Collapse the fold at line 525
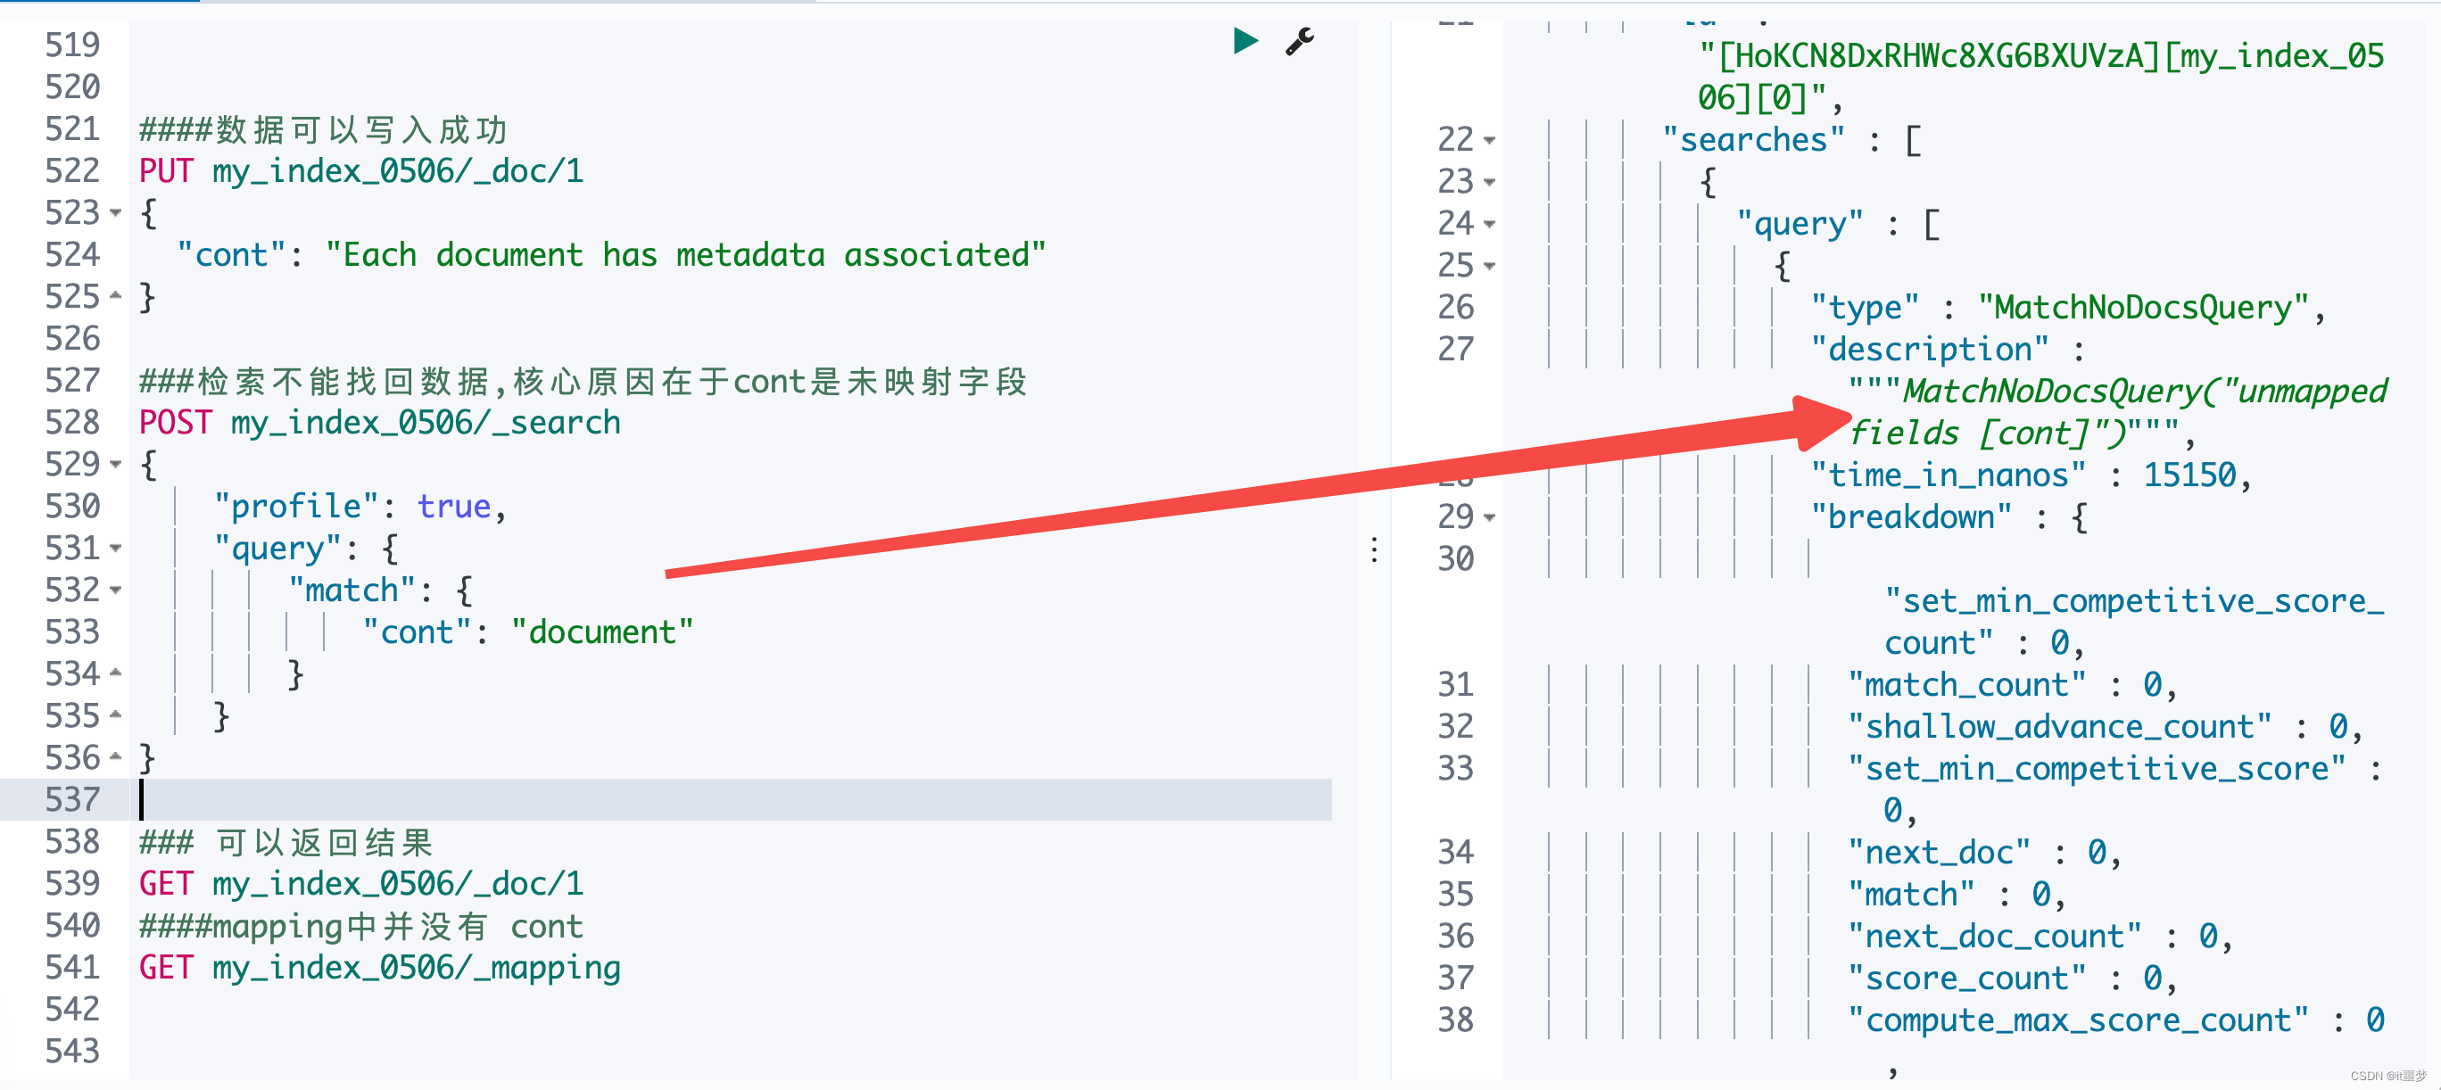This screenshot has height=1090, width=2441. (x=116, y=296)
